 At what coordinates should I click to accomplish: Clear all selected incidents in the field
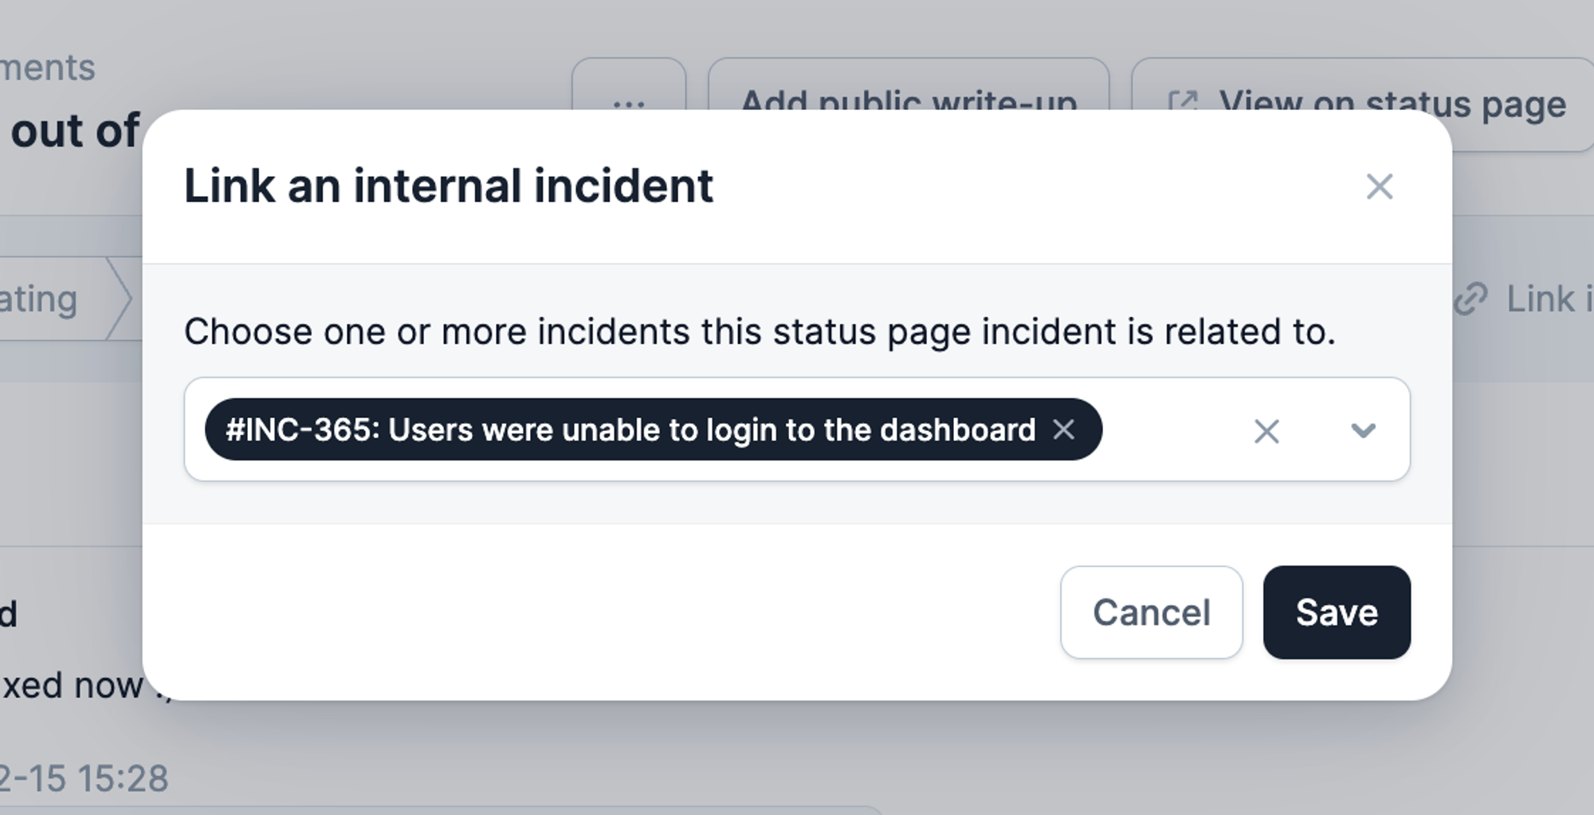[x=1266, y=431]
